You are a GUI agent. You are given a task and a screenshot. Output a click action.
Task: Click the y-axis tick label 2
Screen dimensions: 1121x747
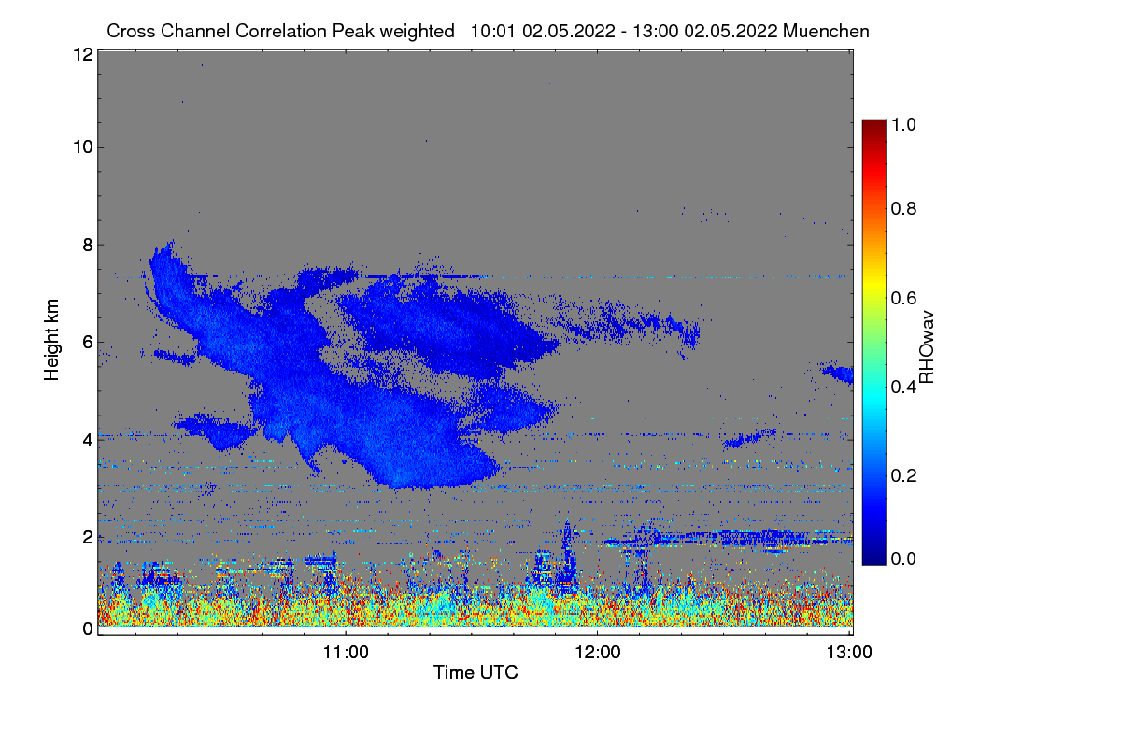87,537
